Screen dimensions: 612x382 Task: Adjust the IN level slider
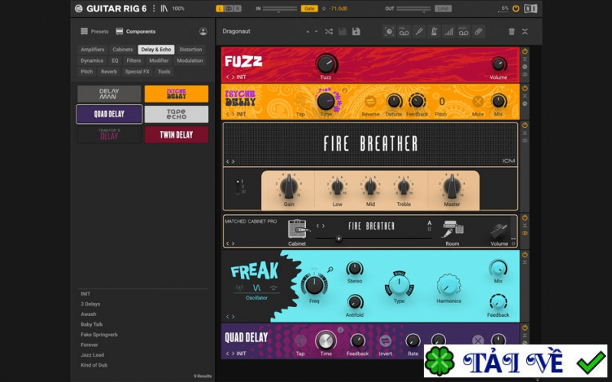pyautogui.click(x=279, y=8)
